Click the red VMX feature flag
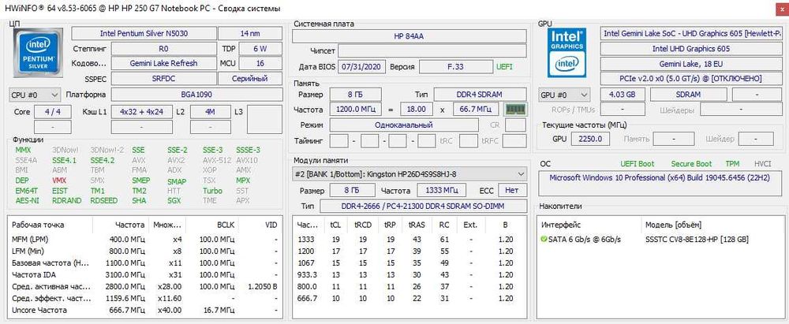Viewport: 789px width, 324px height. pyautogui.click(x=59, y=180)
